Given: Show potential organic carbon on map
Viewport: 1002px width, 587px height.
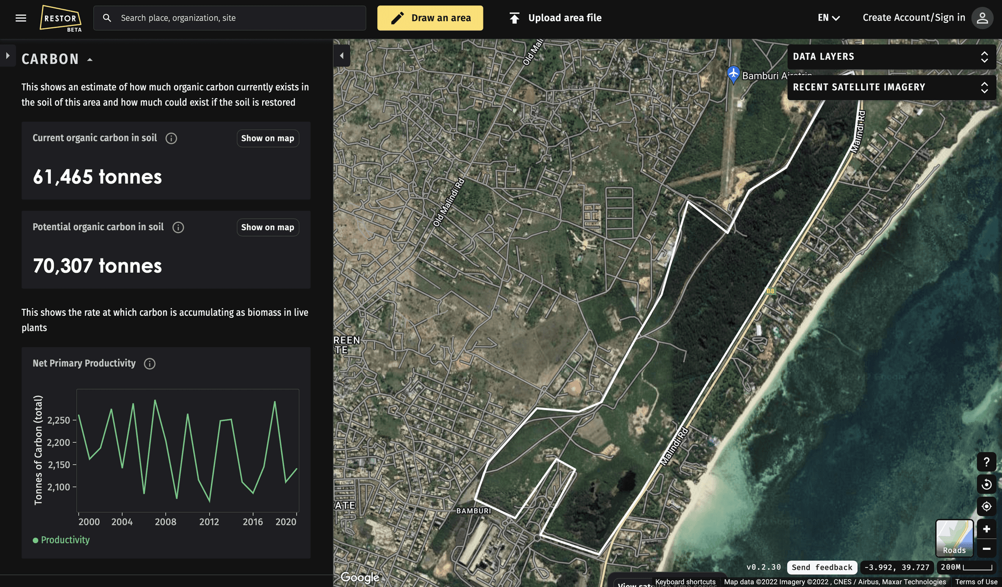Looking at the screenshot, I should [x=268, y=227].
